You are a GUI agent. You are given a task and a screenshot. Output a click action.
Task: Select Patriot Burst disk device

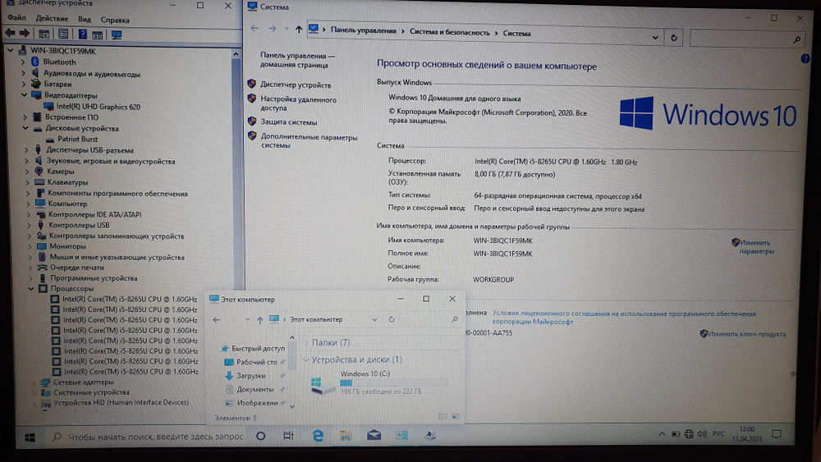click(x=77, y=140)
